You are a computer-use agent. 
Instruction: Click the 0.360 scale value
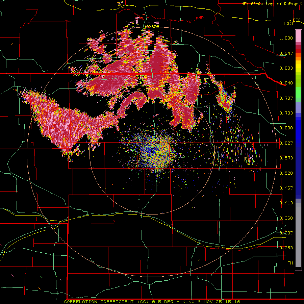286,218
